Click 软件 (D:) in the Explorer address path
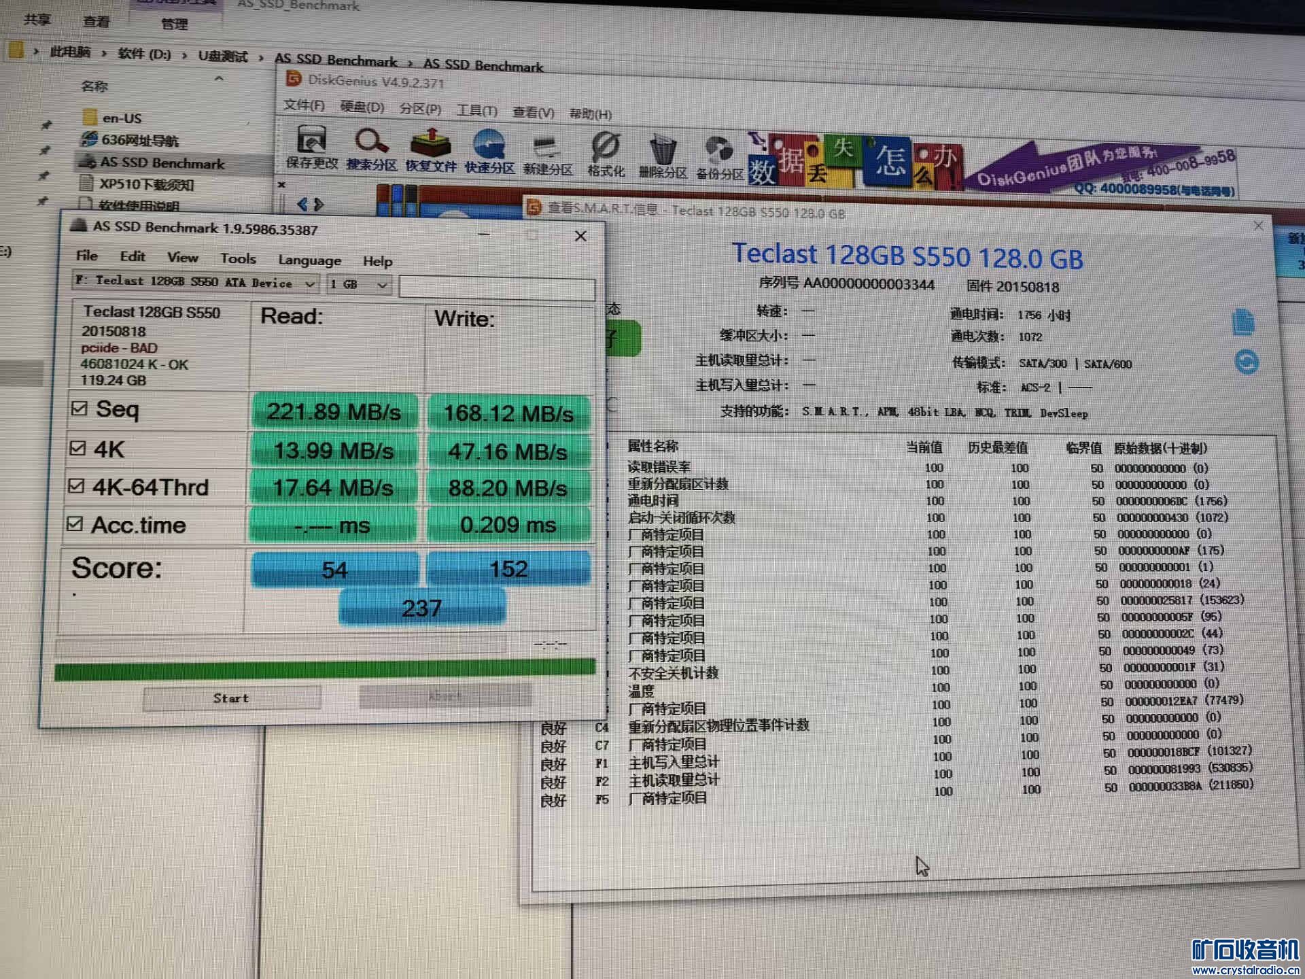 click(x=144, y=54)
